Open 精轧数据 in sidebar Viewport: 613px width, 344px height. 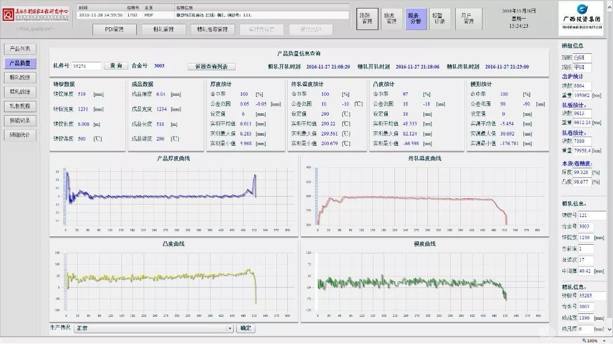(20, 92)
